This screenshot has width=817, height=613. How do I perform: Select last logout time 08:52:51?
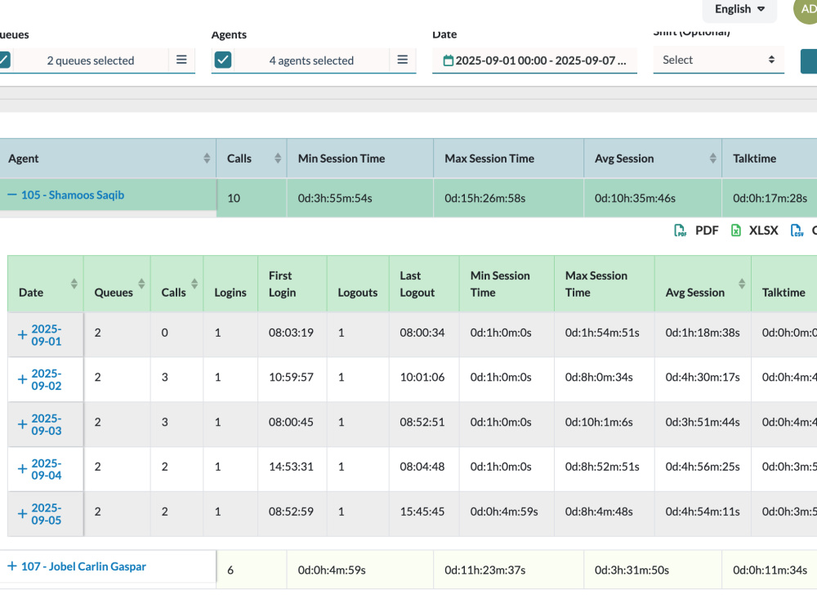422,423
